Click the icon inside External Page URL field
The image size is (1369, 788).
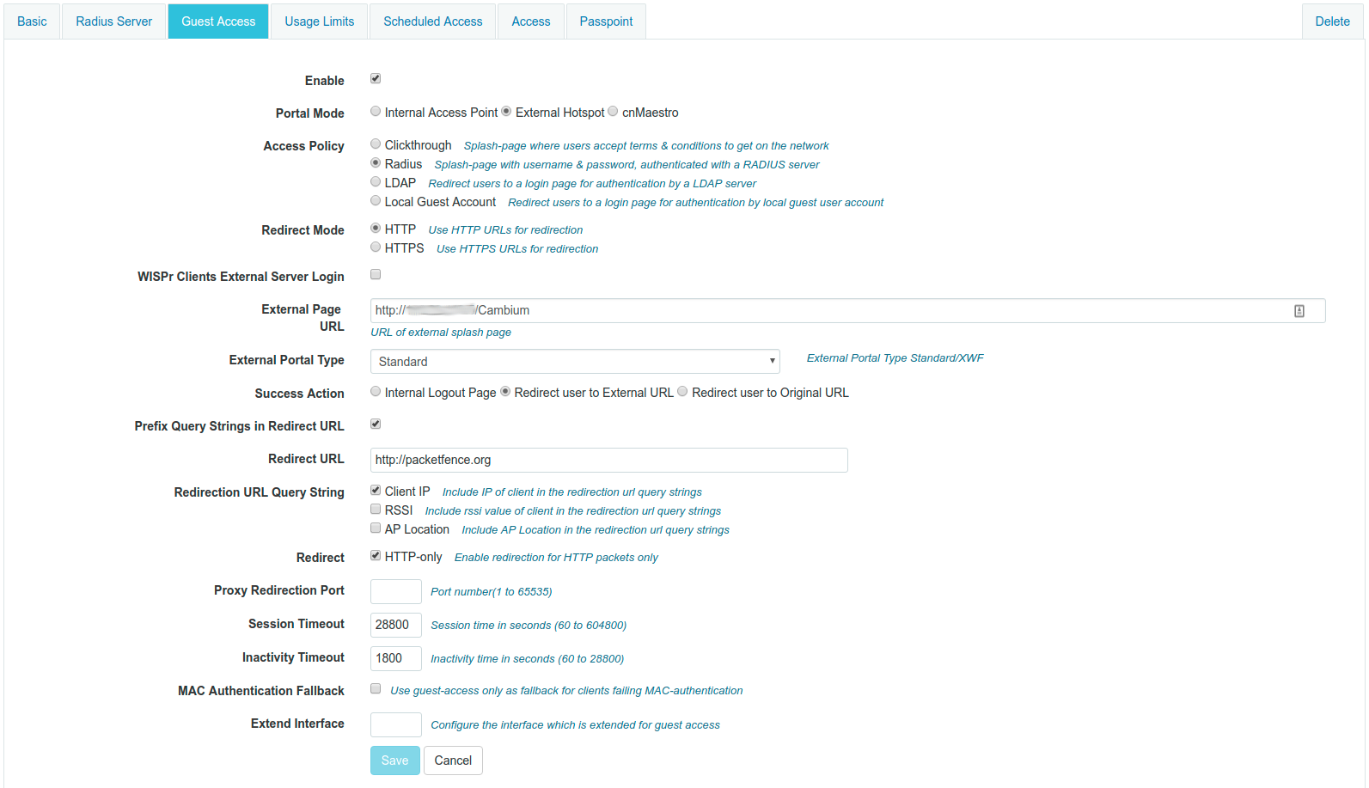pyautogui.click(x=1299, y=311)
